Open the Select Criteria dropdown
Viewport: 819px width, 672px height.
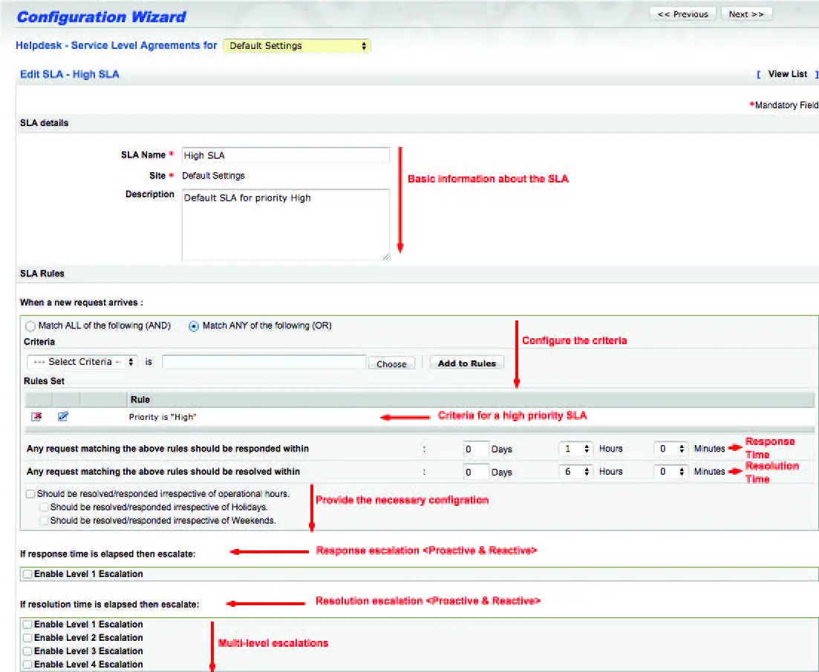[82, 363]
